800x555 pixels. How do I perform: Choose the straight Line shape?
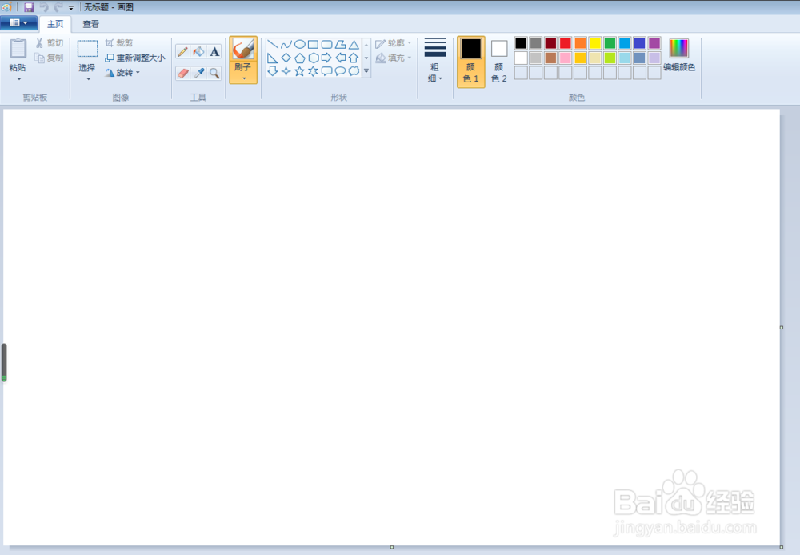pos(273,44)
